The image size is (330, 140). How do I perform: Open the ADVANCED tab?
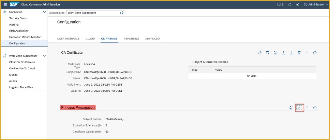[x=152, y=39]
